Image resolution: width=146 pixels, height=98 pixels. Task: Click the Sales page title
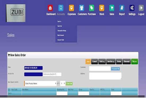(x=11, y=35)
